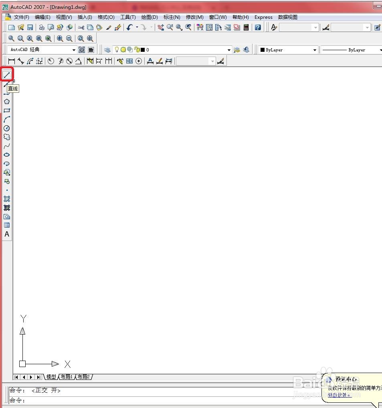This screenshot has width=382, height=408.
Task: Open the AutoCAD 经典 workspace dropdown
Action: [x=74, y=50]
